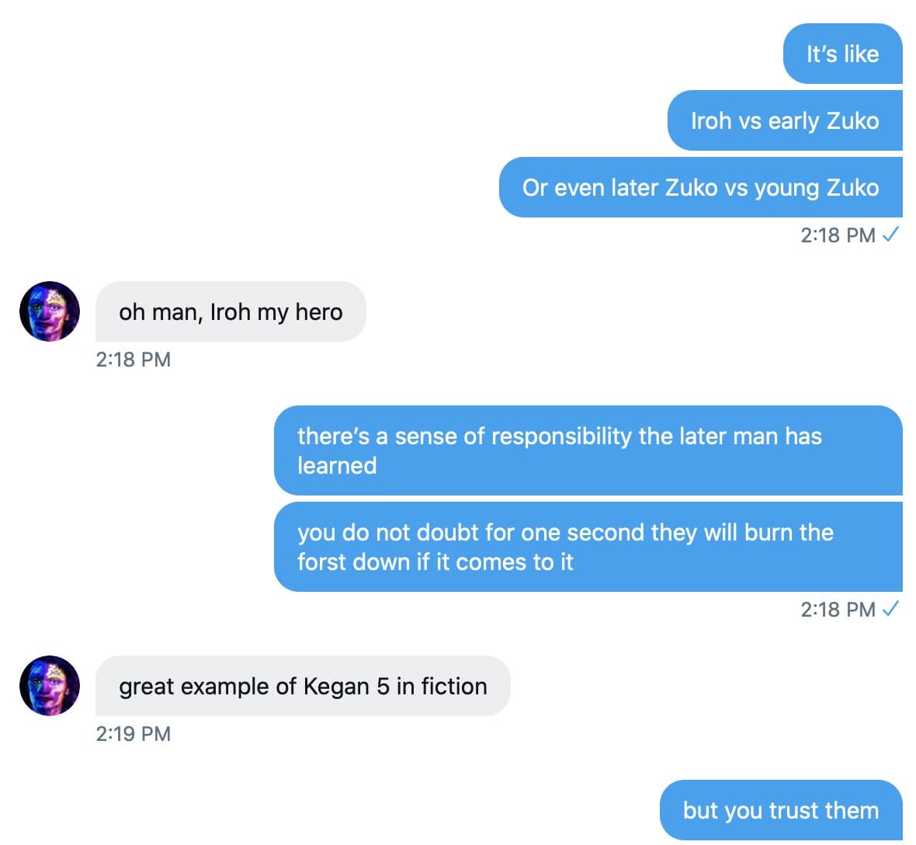Click 'great example of Kegan 5 in fiction' bubble
The image size is (916, 845).
303,686
